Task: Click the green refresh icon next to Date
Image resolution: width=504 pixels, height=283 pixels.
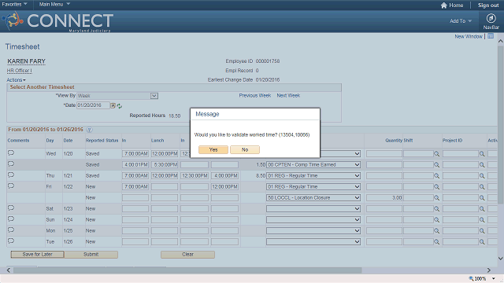Action: coord(119,106)
